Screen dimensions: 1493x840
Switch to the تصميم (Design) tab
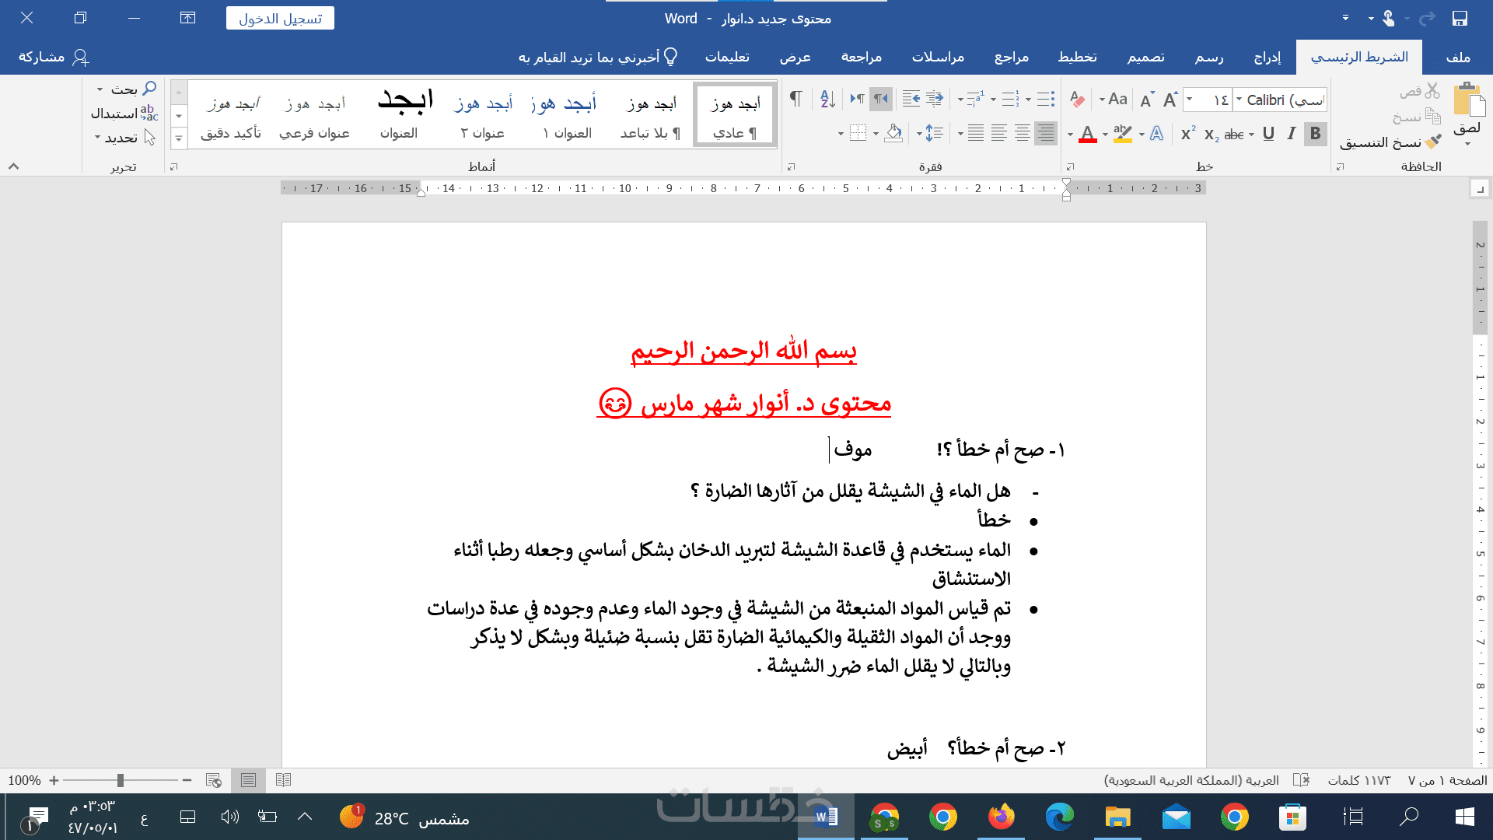1145,58
